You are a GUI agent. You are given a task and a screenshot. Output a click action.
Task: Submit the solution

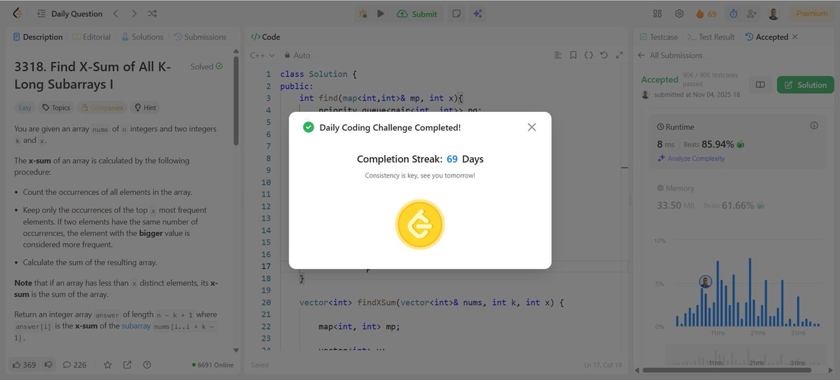[x=417, y=13]
